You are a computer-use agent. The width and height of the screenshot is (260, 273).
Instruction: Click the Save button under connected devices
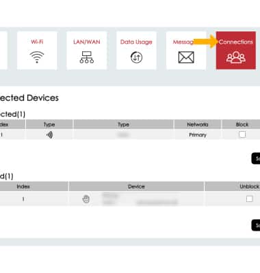click(256, 158)
